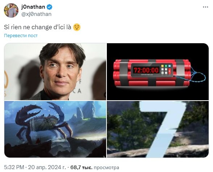213x172 pixels.
Task: Open the 5:32 PM timestamp link
Action: 14,167
